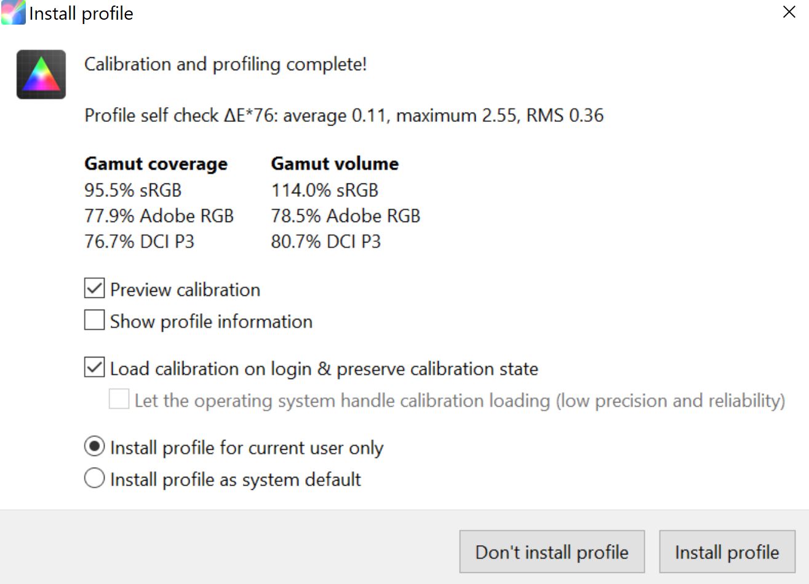Select Install profile for current user only
The height and width of the screenshot is (584, 809).
click(94, 447)
